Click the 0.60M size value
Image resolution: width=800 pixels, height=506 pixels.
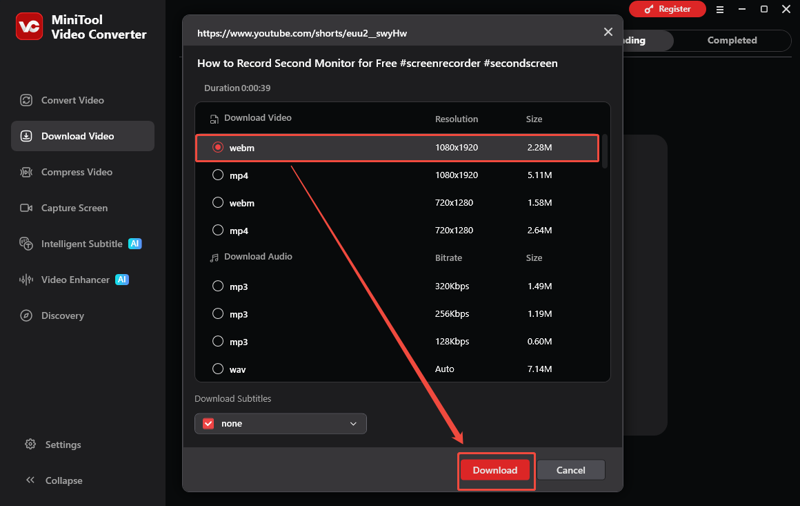539,341
